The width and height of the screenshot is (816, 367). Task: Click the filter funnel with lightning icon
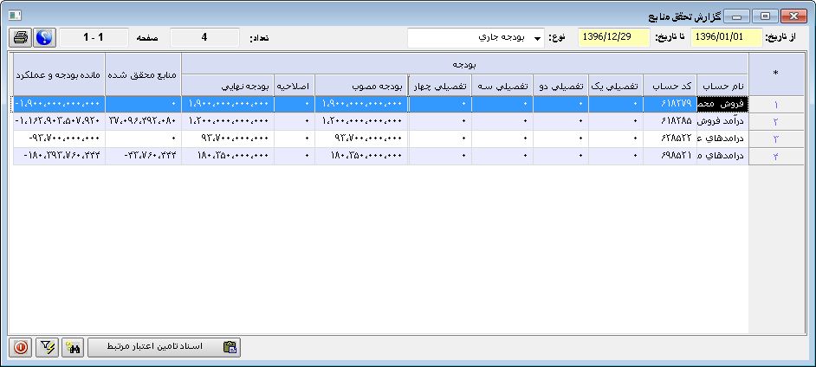[x=47, y=348]
